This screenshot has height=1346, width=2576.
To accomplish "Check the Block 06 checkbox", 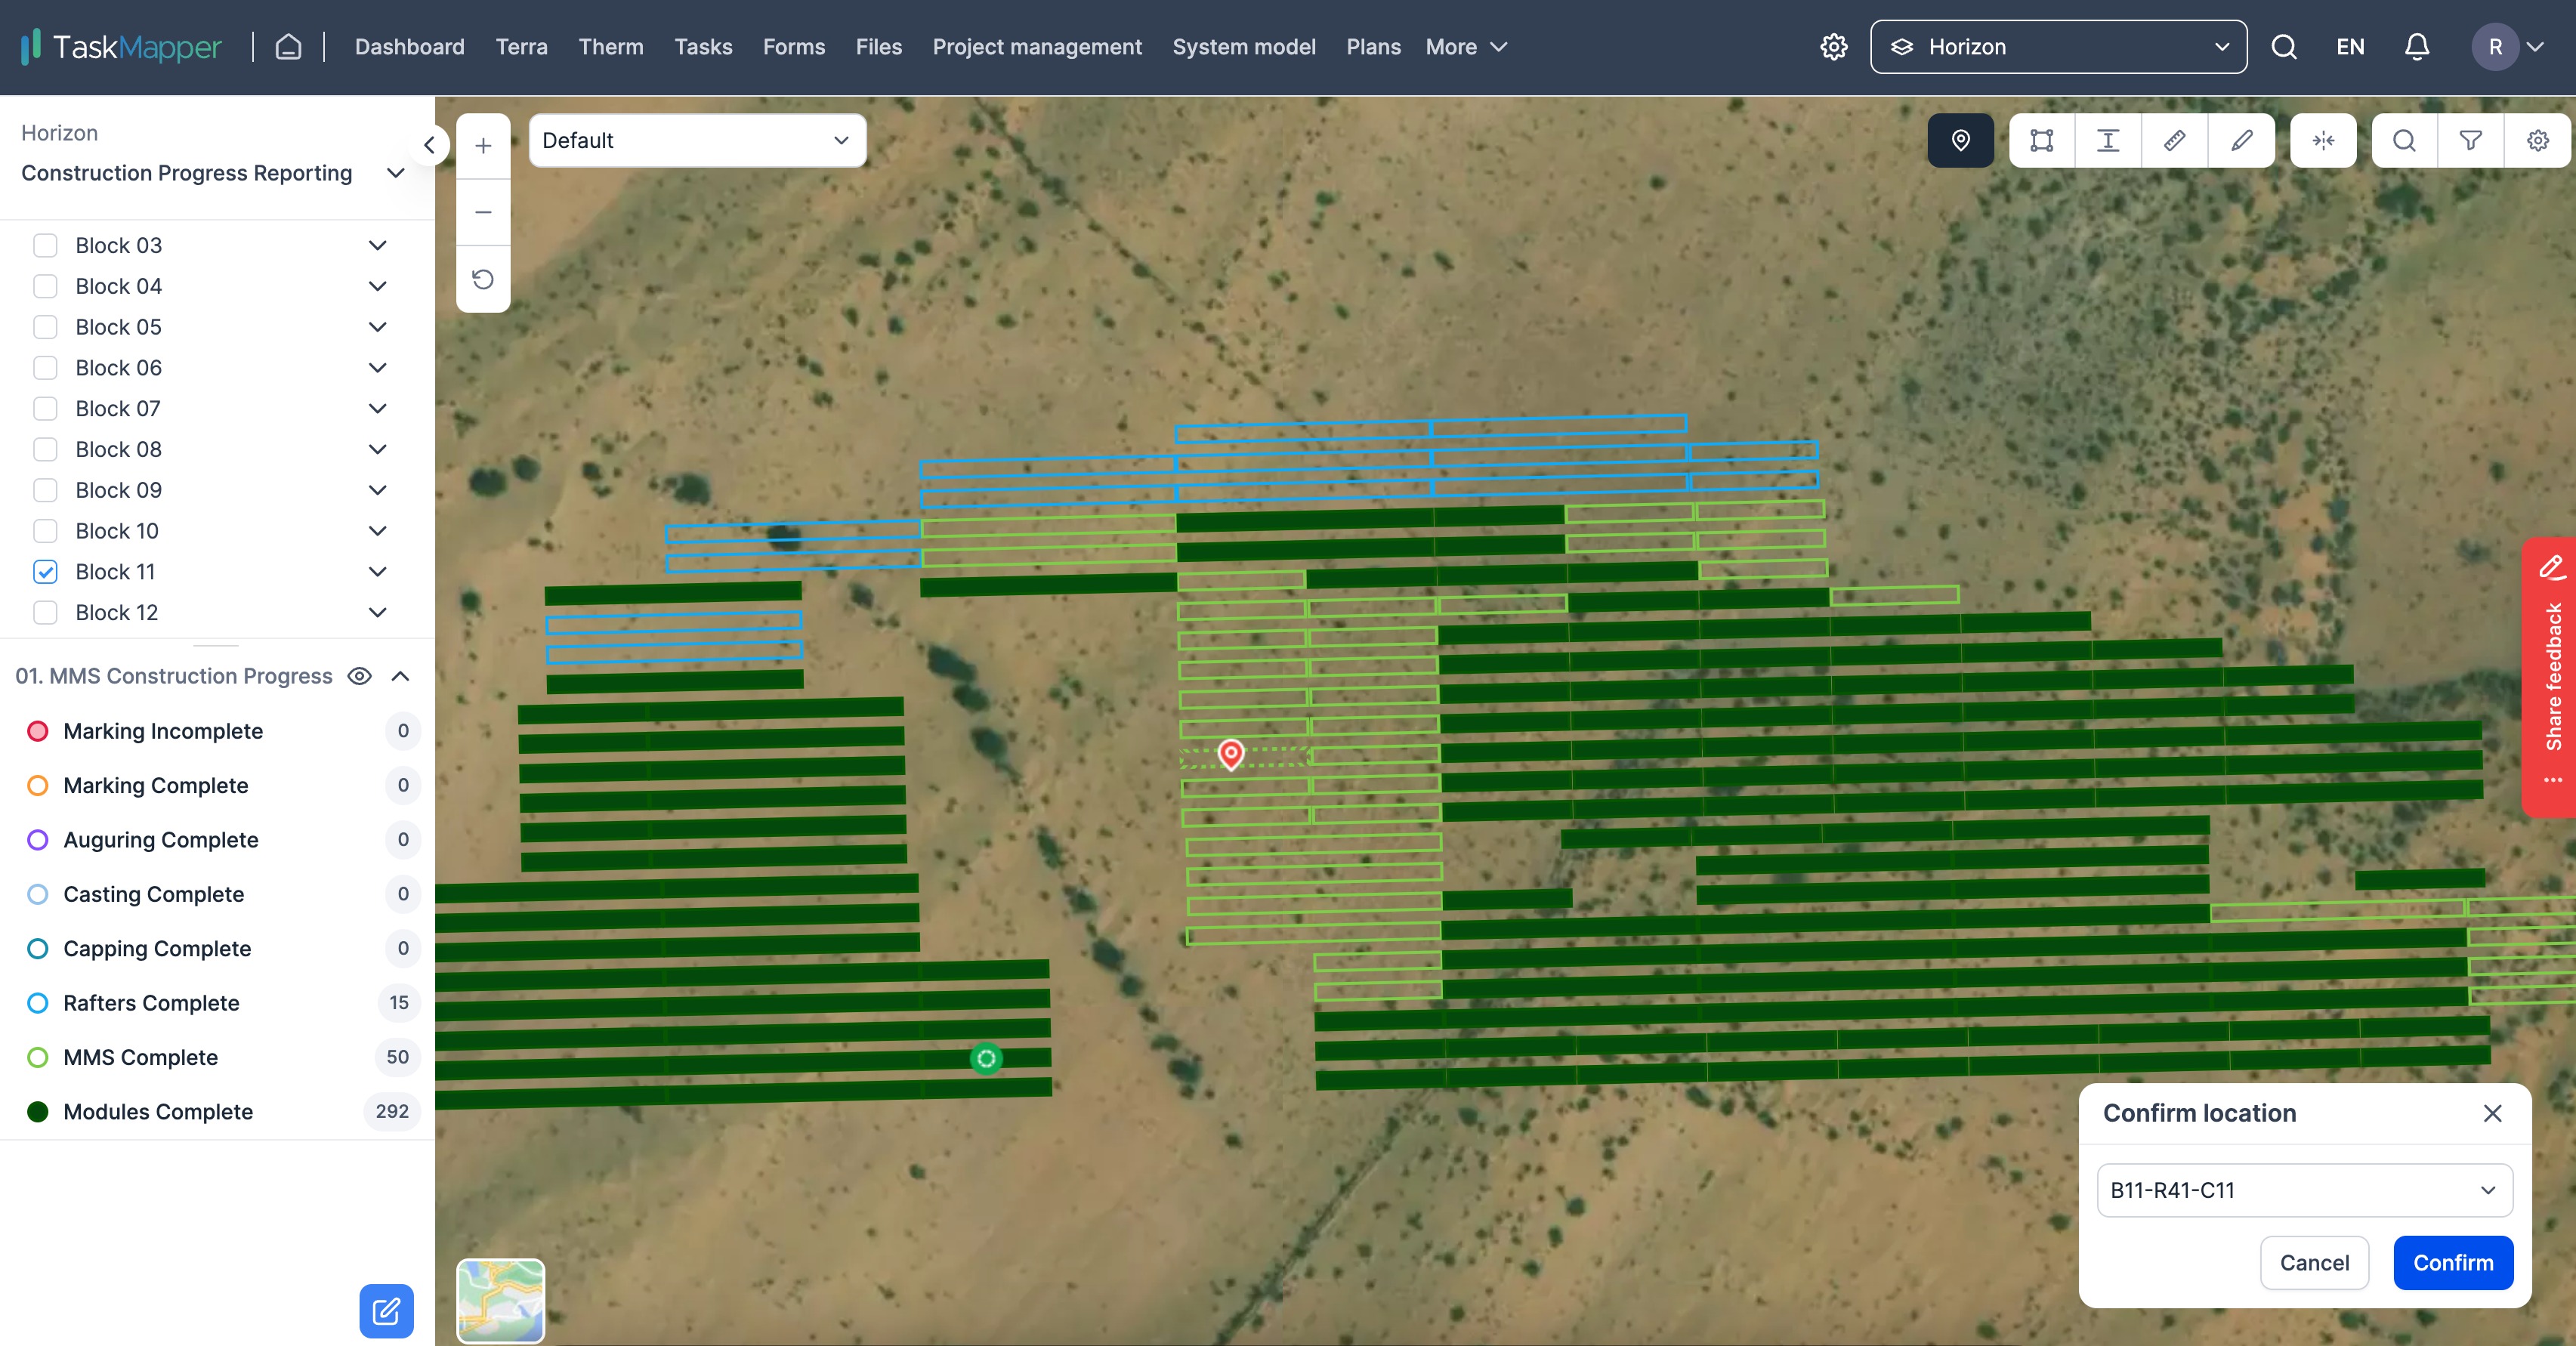I will click(45, 368).
